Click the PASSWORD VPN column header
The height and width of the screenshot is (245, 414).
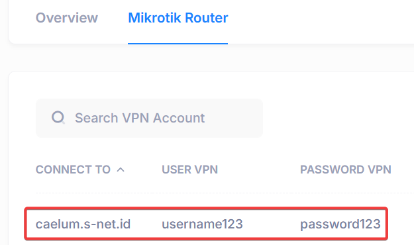click(x=346, y=170)
